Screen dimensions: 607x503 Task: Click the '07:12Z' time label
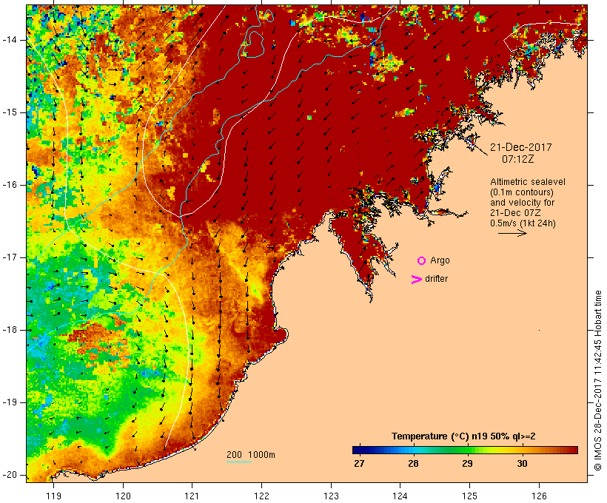coord(518,159)
